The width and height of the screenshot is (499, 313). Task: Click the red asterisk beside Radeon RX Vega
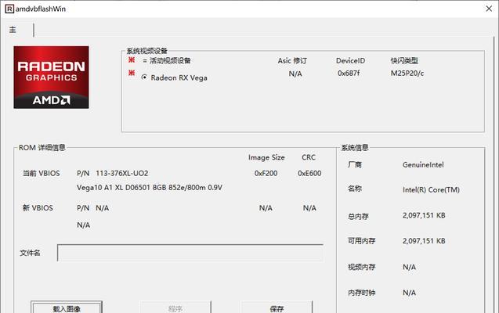[132, 73]
